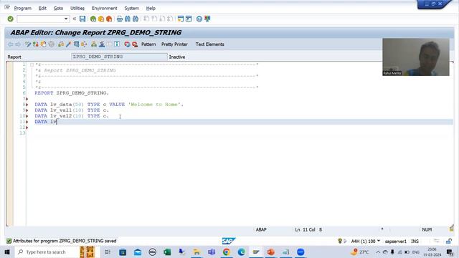The height and width of the screenshot is (258, 459).
Task: Click the Display Navigation Window icon
Action: pos(102,44)
